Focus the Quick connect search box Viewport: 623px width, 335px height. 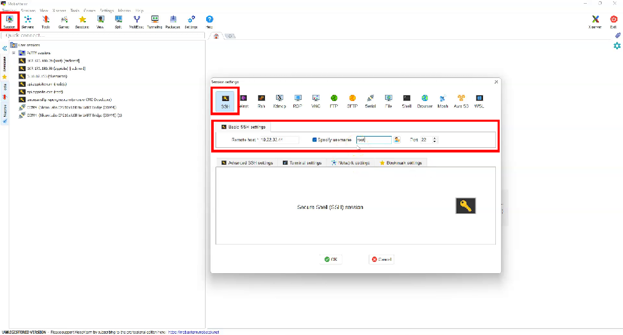(105, 36)
